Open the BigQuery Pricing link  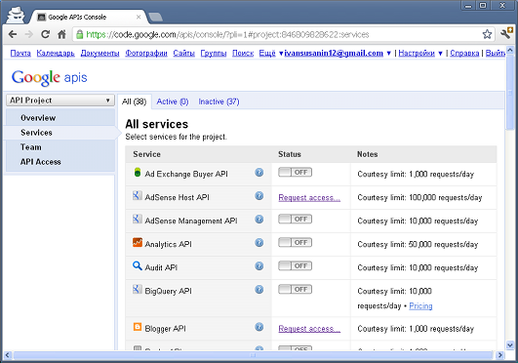click(x=420, y=305)
